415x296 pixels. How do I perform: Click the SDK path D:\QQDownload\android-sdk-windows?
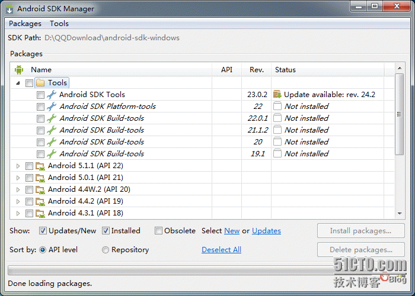coord(112,38)
